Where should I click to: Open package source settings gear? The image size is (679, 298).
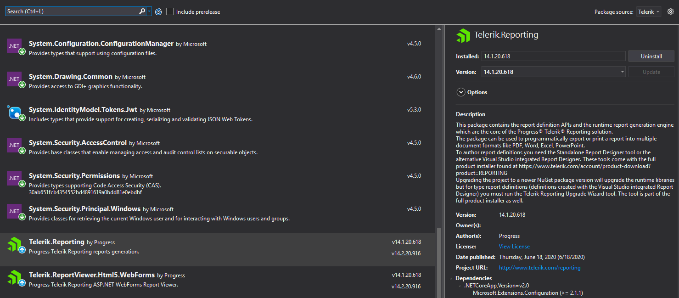[671, 11]
